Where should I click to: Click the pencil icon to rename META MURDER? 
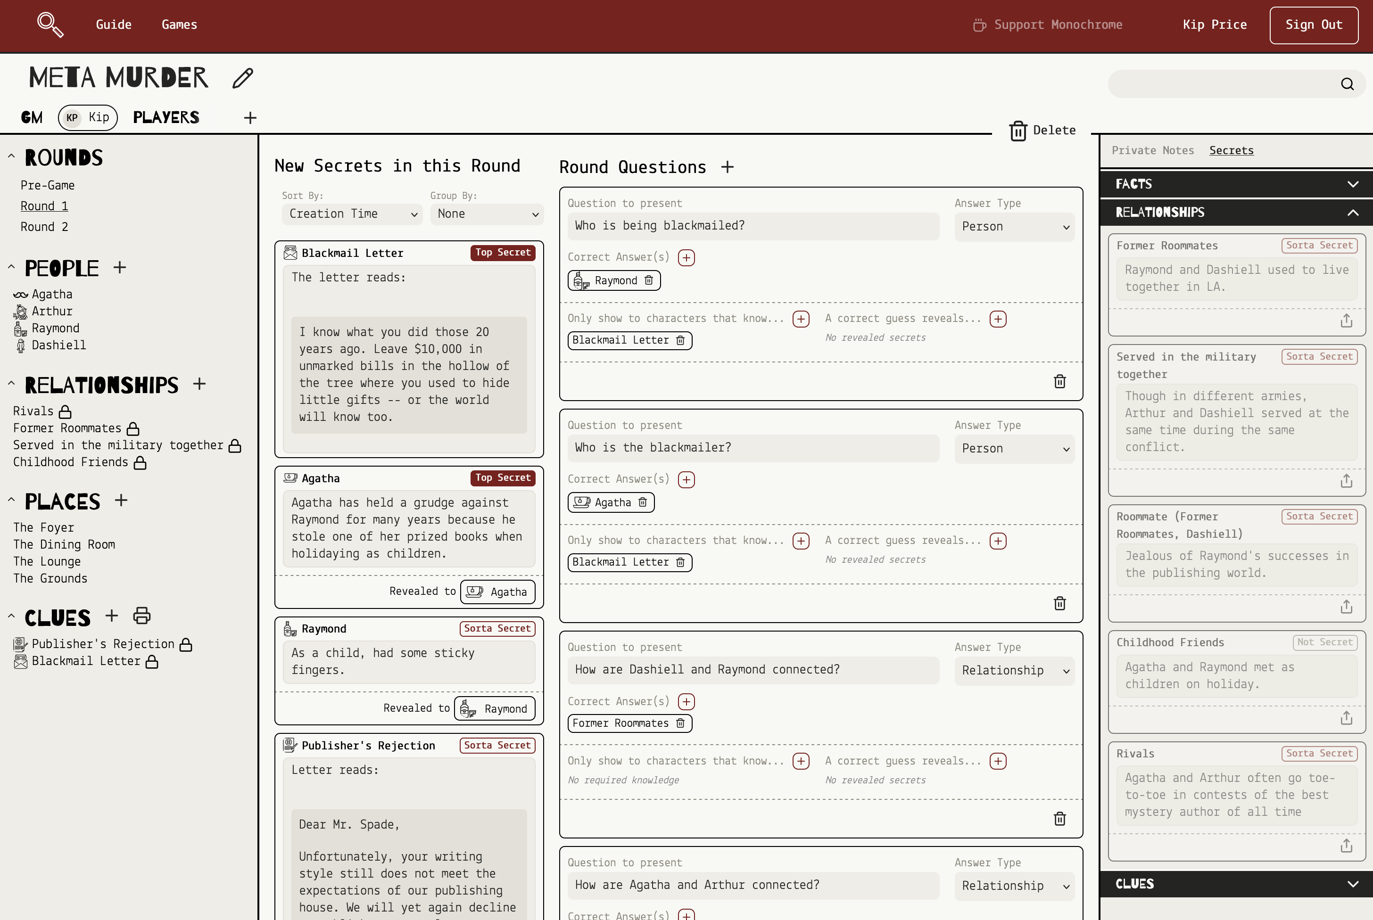tap(242, 78)
